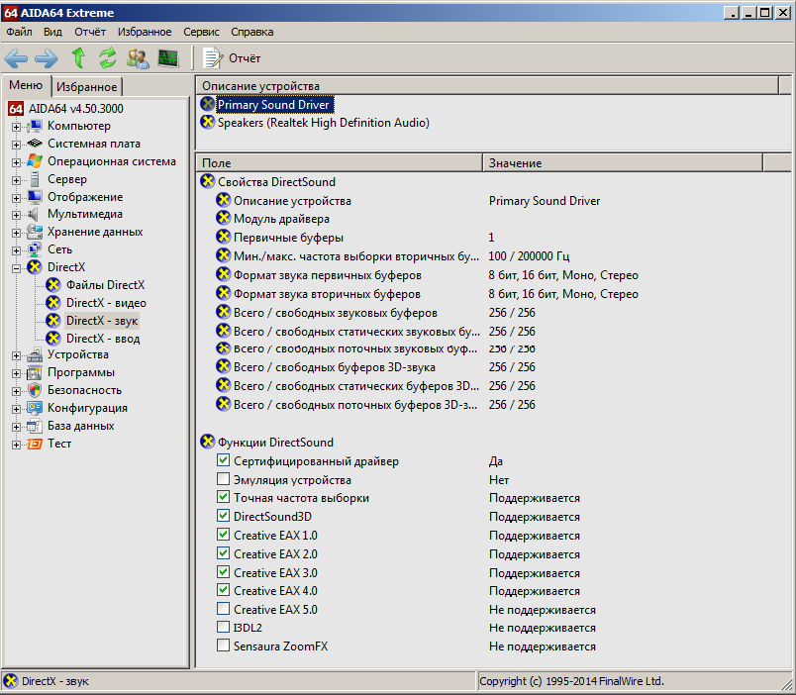Expand the Мультимедиа tree node
796x695 pixels.
(x=16, y=215)
